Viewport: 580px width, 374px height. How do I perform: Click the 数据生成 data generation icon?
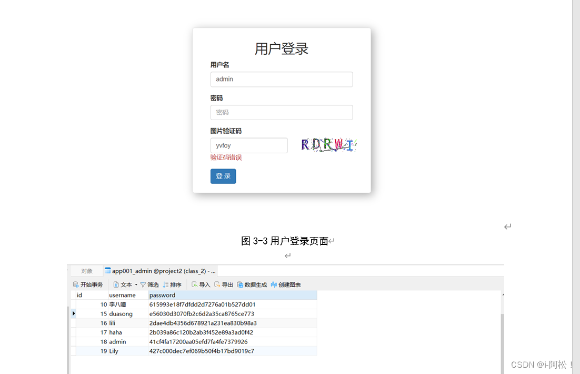pyautogui.click(x=240, y=284)
